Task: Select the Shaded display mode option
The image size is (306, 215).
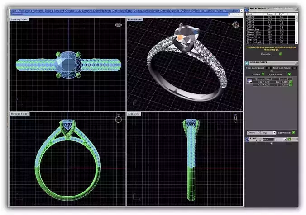Action: [48, 11]
